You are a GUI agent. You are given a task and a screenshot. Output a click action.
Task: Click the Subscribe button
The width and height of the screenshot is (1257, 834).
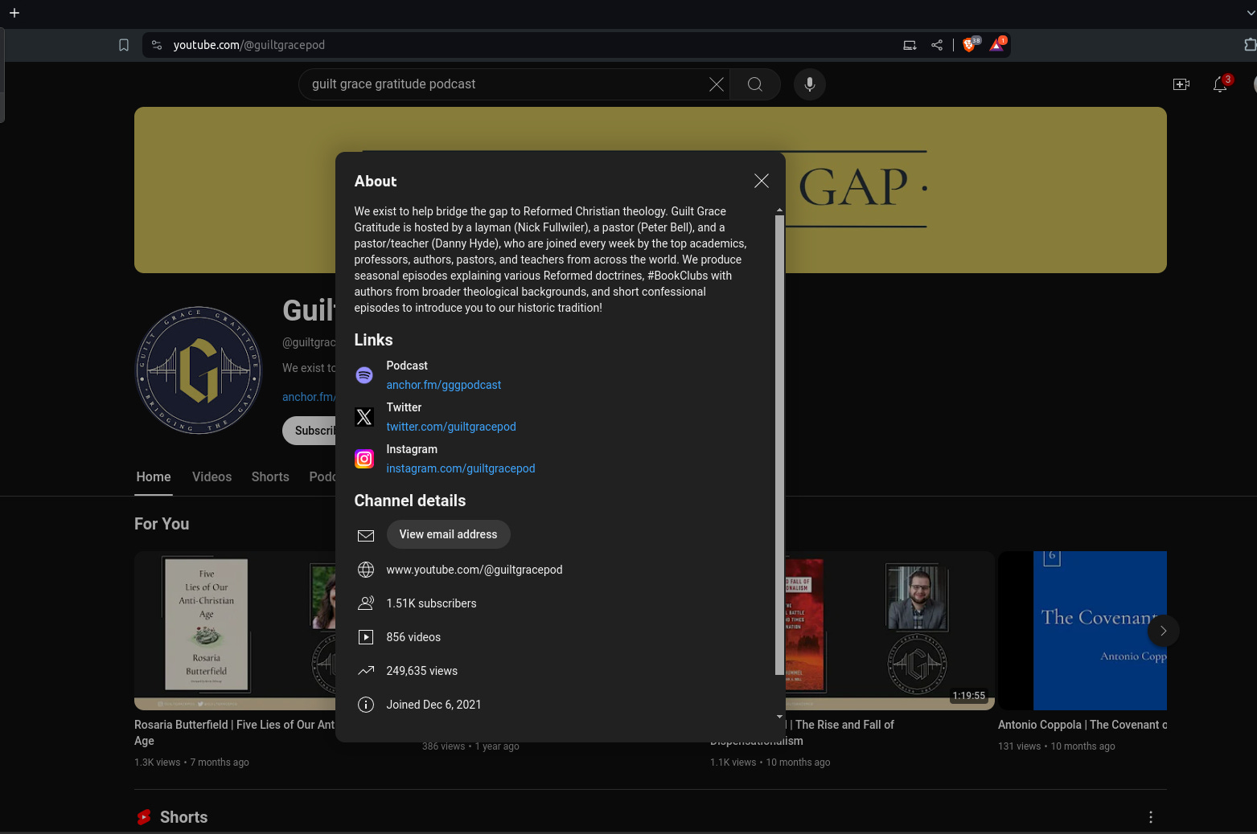pos(310,431)
